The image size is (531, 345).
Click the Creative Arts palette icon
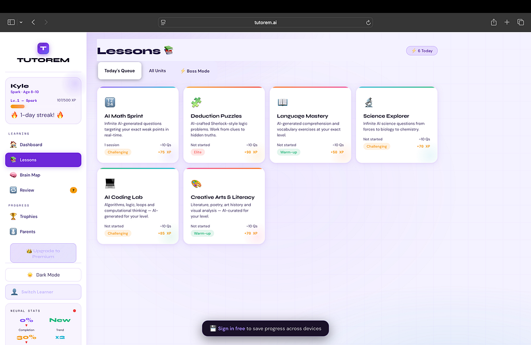point(196,183)
